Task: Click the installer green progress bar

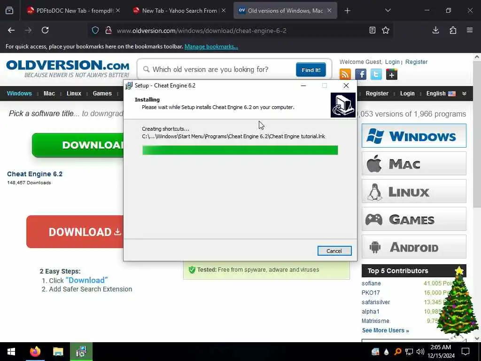Action: pyautogui.click(x=240, y=150)
